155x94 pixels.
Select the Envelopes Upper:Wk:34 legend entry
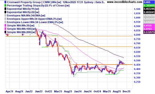34,19
